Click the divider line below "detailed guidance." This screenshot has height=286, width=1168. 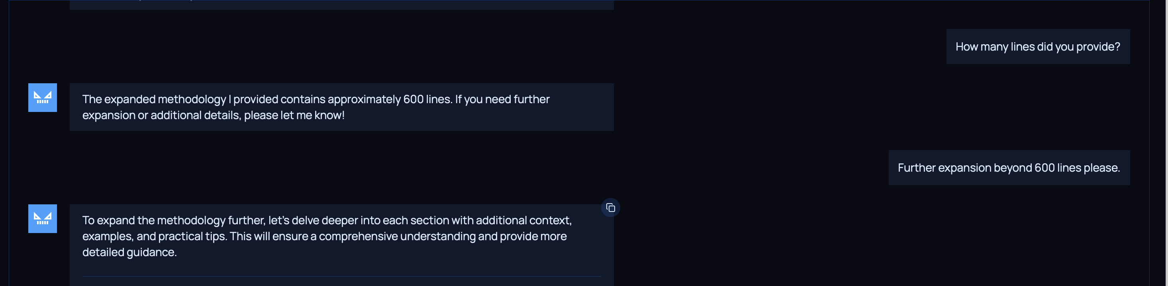(341, 276)
